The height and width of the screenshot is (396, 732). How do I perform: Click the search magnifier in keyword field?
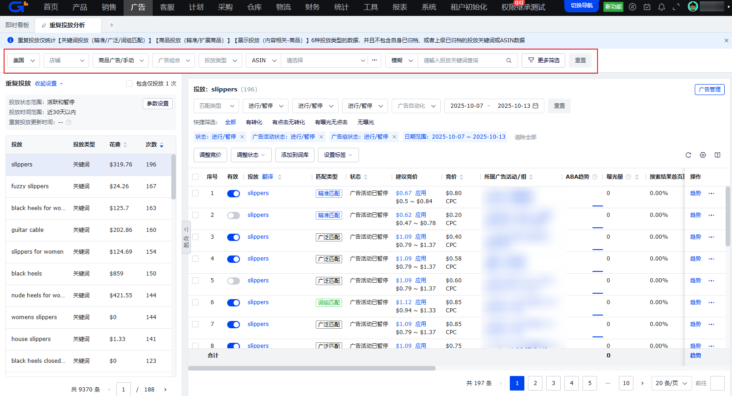click(x=509, y=60)
